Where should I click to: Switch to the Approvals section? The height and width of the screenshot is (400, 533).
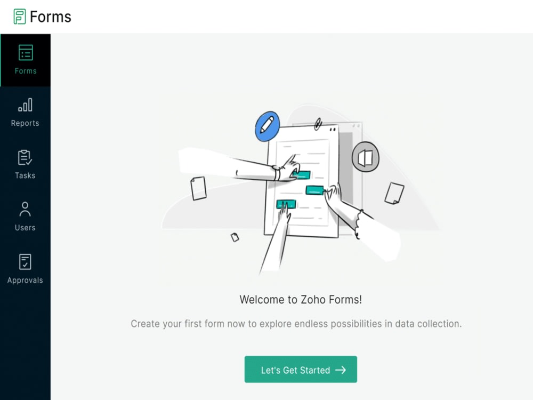pyautogui.click(x=25, y=269)
